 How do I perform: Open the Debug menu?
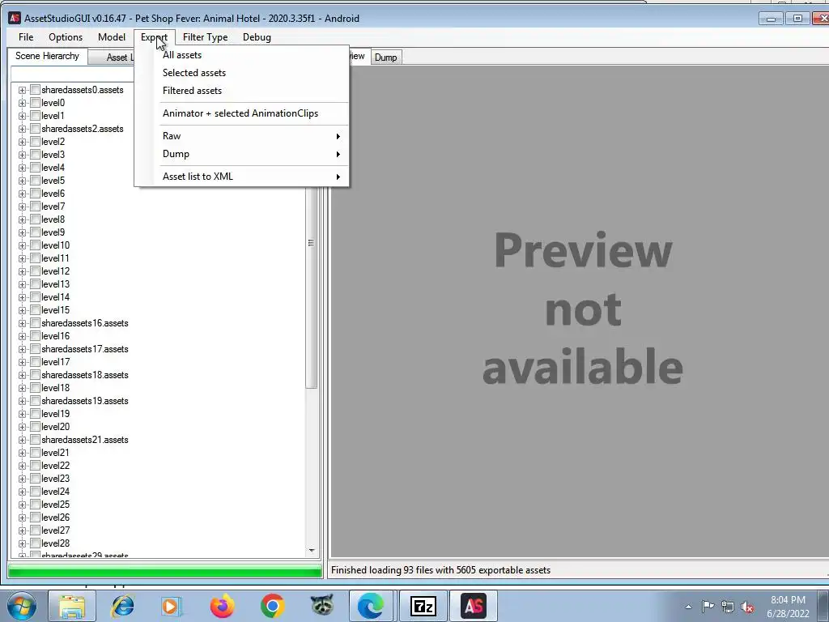[x=257, y=37]
